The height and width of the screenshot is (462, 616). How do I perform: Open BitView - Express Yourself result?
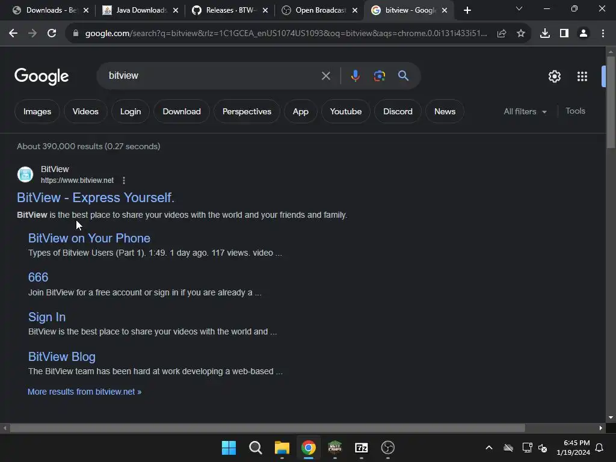(96, 197)
